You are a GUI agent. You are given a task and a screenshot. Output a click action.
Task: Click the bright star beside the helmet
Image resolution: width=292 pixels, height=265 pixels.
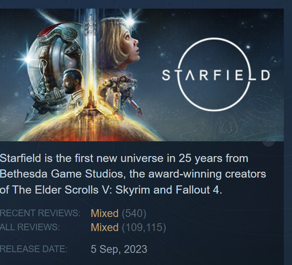coord(28,59)
